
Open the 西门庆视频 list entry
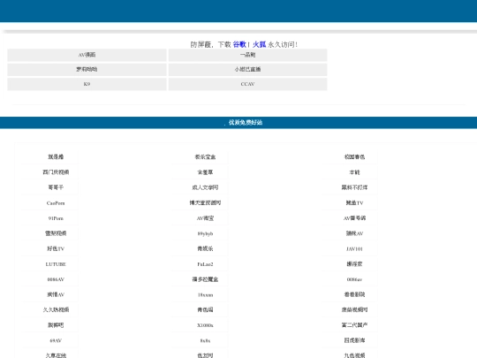pos(56,172)
